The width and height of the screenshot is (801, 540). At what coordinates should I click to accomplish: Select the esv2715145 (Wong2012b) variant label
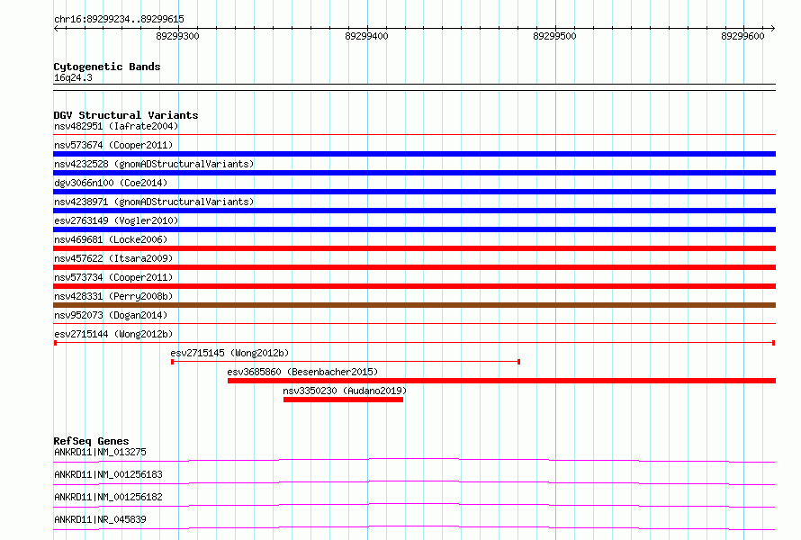229,353
